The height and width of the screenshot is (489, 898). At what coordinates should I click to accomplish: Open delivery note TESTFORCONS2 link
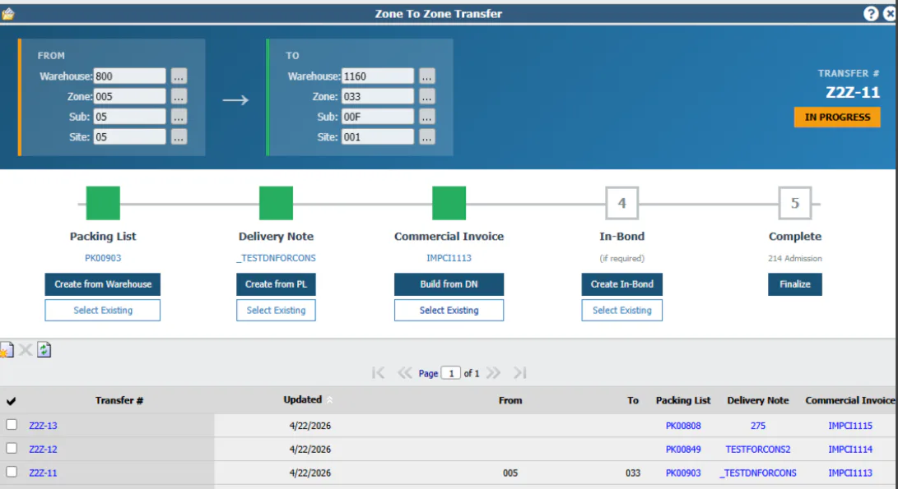[x=758, y=449]
